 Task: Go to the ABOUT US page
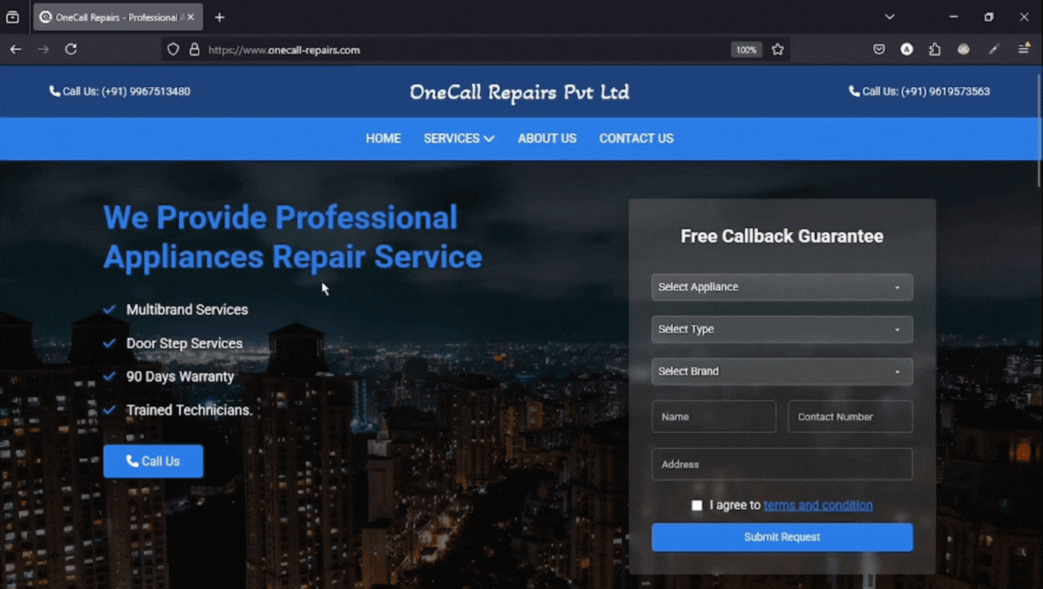(547, 138)
